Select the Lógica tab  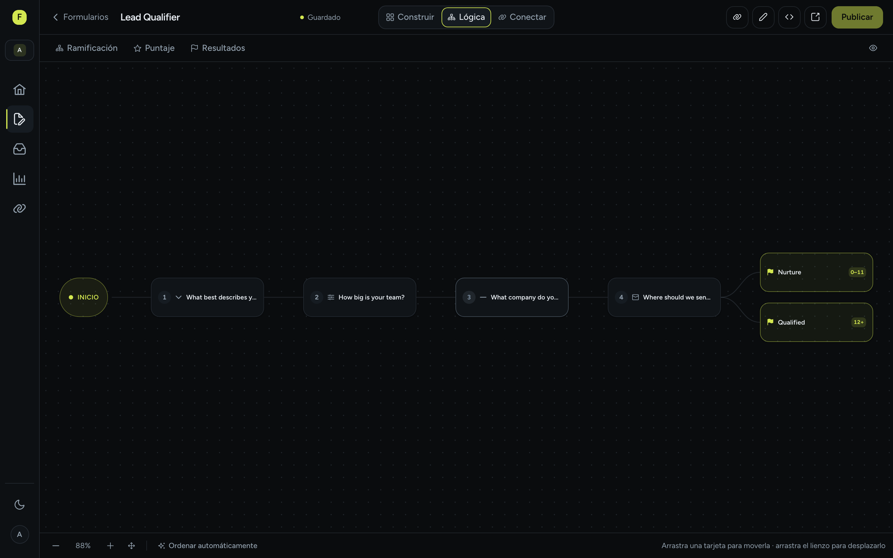[466, 17]
